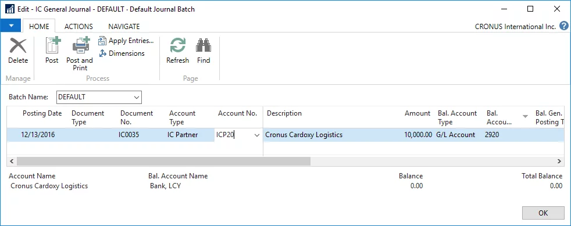The image size is (571, 226).
Task: Click the OK button
Action: click(543, 213)
